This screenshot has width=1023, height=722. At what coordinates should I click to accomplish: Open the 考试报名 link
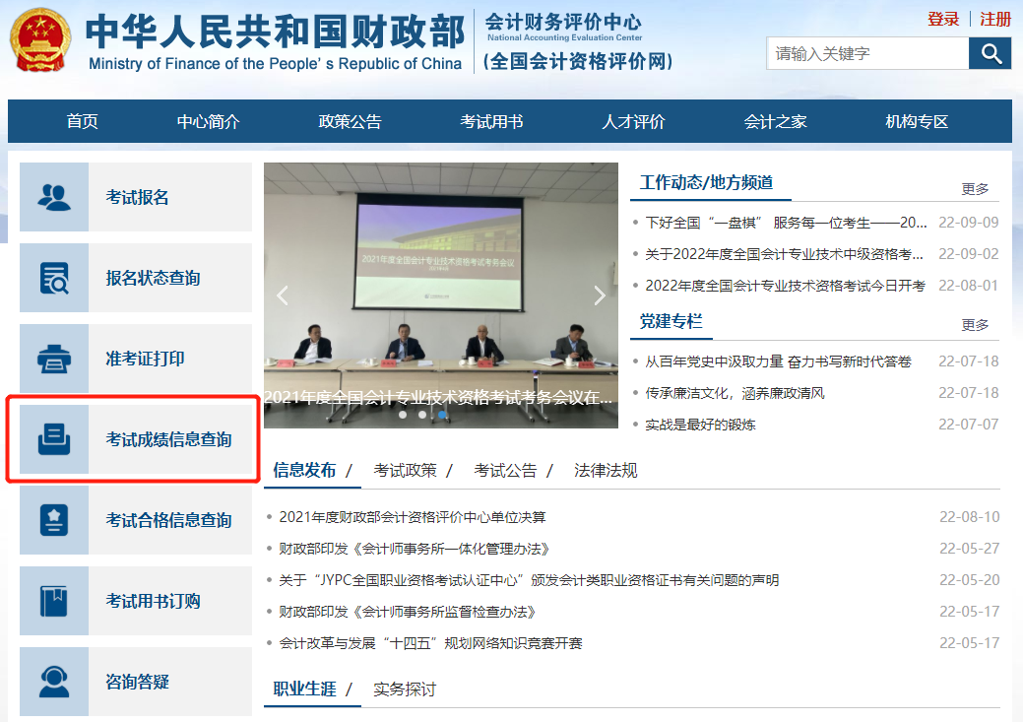137,197
